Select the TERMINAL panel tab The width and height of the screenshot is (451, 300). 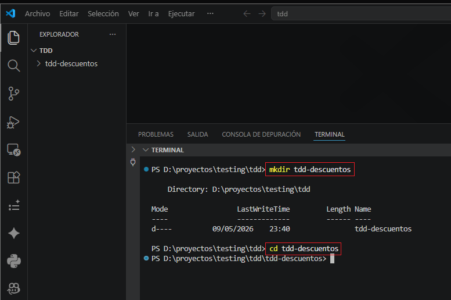(329, 134)
